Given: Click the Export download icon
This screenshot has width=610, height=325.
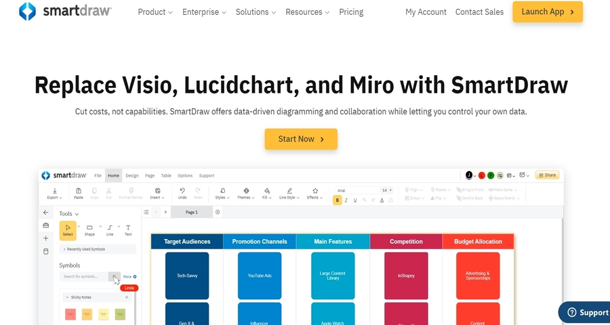Looking at the screenshot, I should 54,193.
